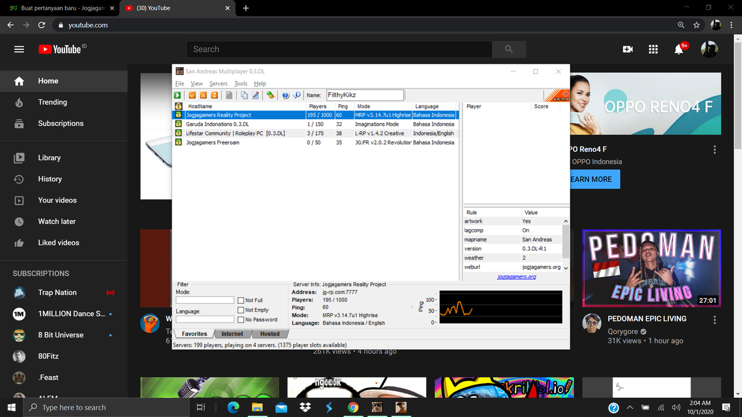Show hidden tray icons chevron
The width and height of the screenshot is (742, 417).
[630, 408]
